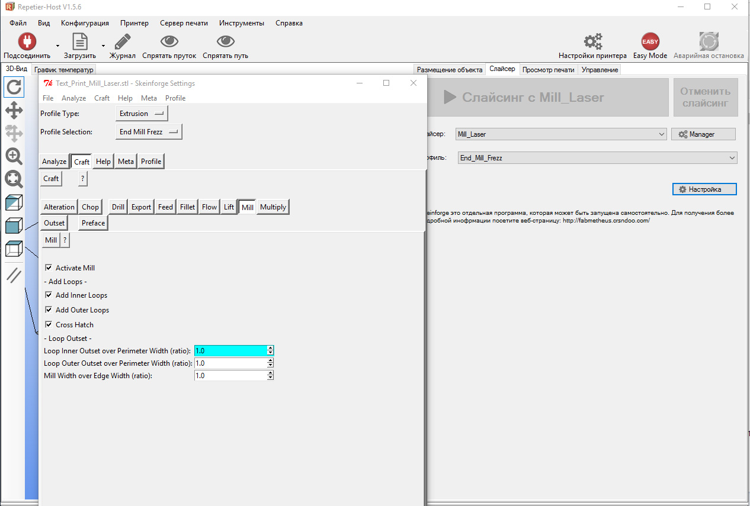The image size is (750, 506).
Task: Select the move object arrows tool
Action: click(x=14, y=133)
